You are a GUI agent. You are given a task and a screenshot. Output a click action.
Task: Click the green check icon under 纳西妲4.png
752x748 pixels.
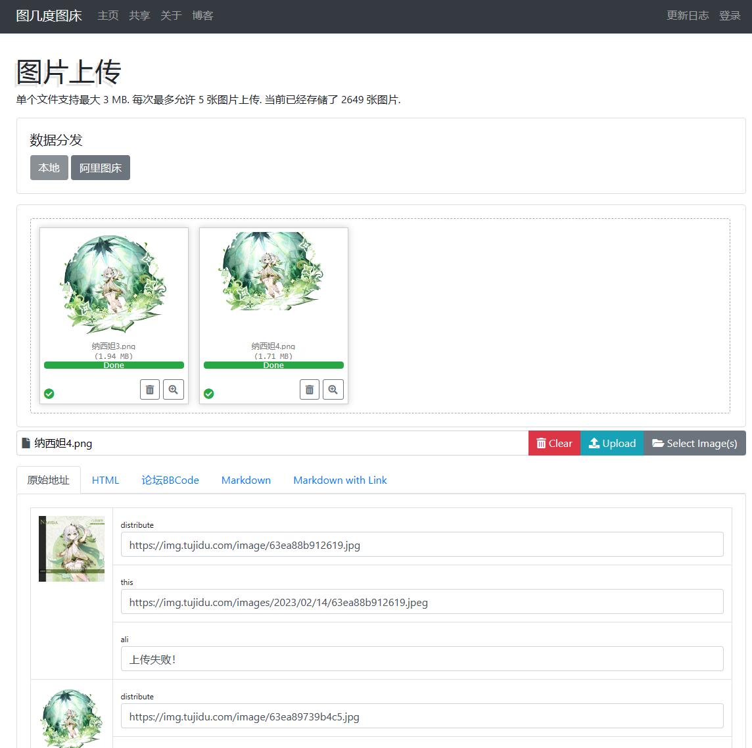(x=208, y=394)
